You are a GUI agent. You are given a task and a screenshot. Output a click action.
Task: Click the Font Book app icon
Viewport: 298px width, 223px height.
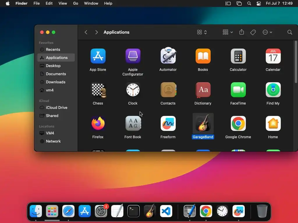[133, 123]
